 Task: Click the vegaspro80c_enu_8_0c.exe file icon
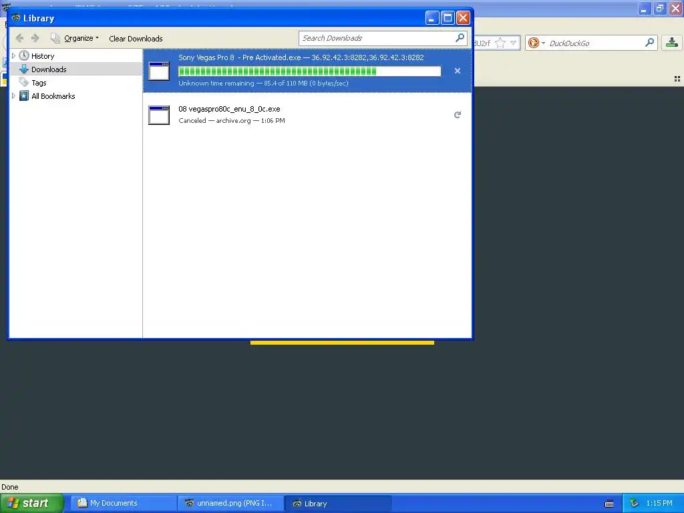click(x=159, y=115)
